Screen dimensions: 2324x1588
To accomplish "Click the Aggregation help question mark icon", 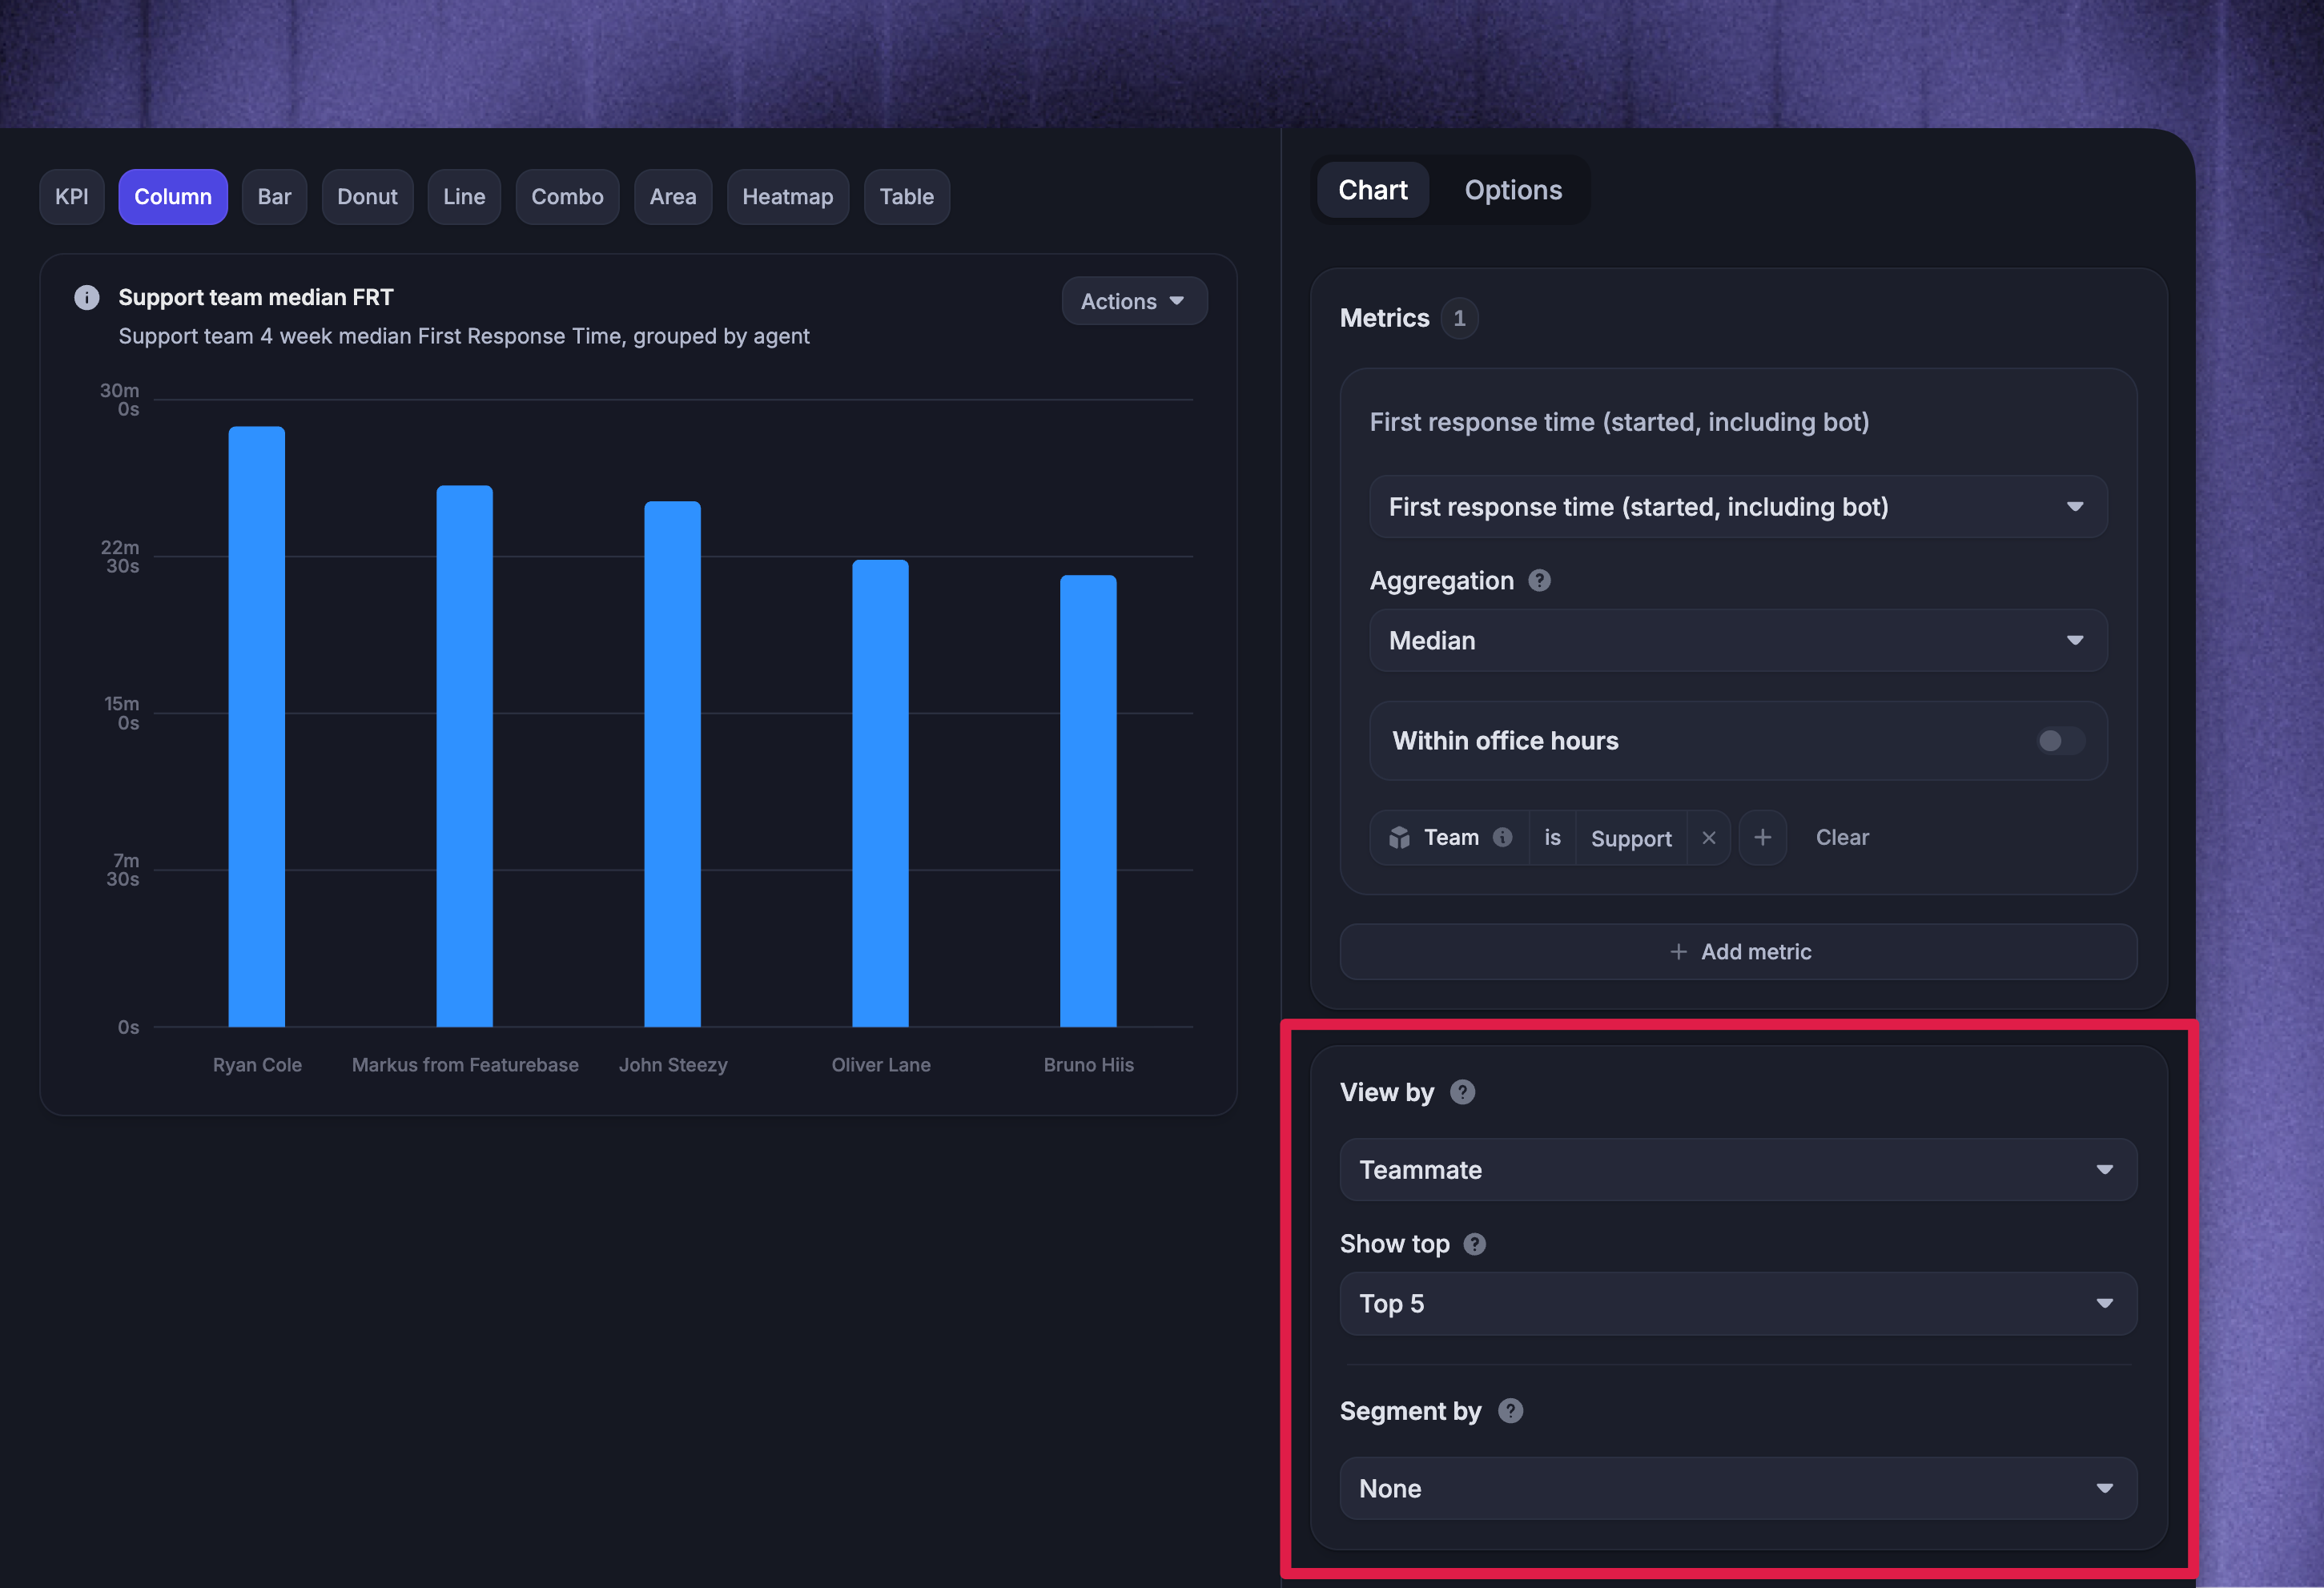I will (1539, 580).
